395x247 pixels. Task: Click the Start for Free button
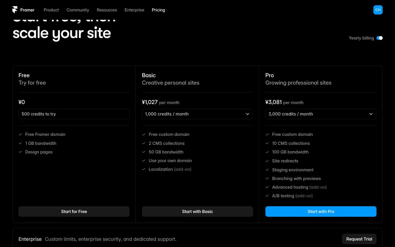[x=74, y=211]
